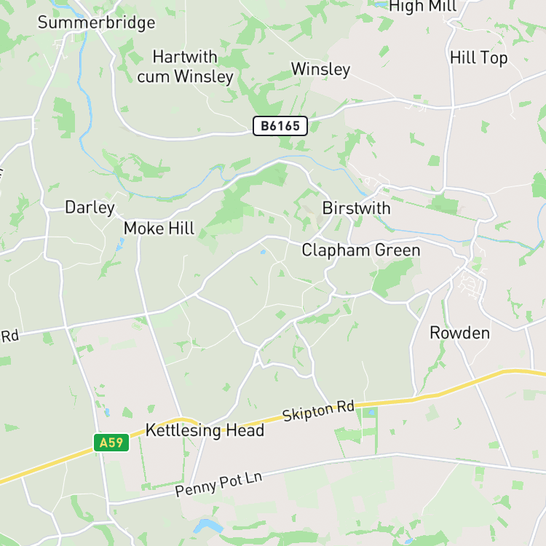Click the partial Rd label at left edge
The width and height of the screenshot is (546, 546).
pyautogui.click(x=9, y=336)
